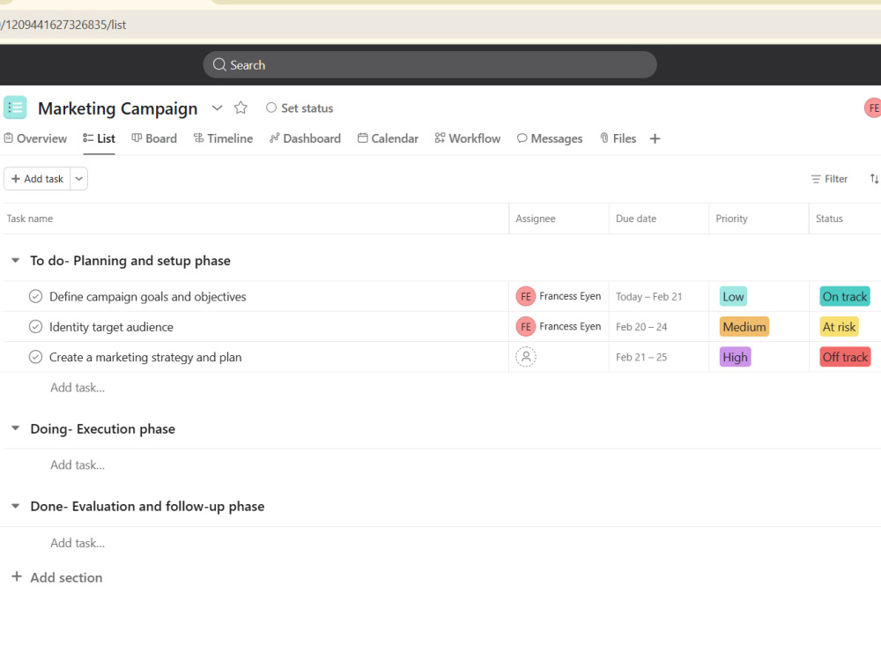
Task: Select the List tab
Action: pos(99,138)
